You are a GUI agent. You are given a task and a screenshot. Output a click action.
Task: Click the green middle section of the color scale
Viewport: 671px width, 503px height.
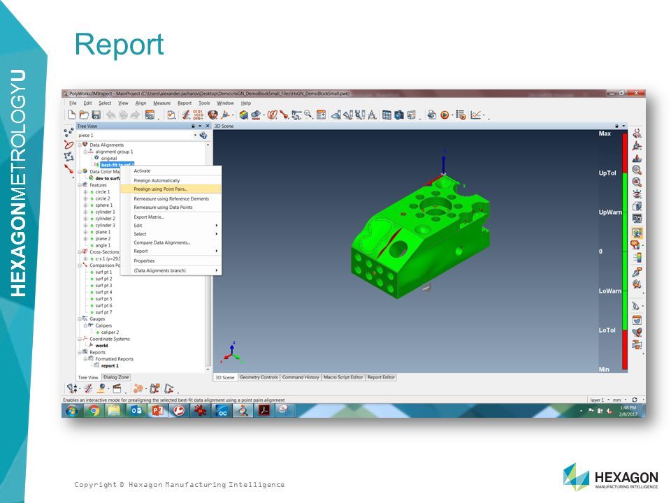coord(625,251)
